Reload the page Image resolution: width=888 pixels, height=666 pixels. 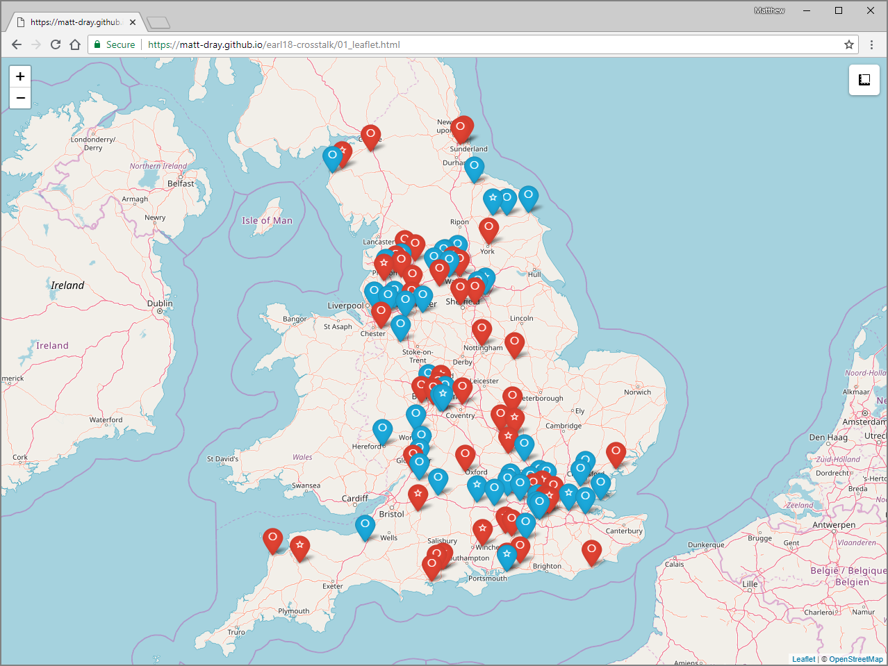coord(56,44)
